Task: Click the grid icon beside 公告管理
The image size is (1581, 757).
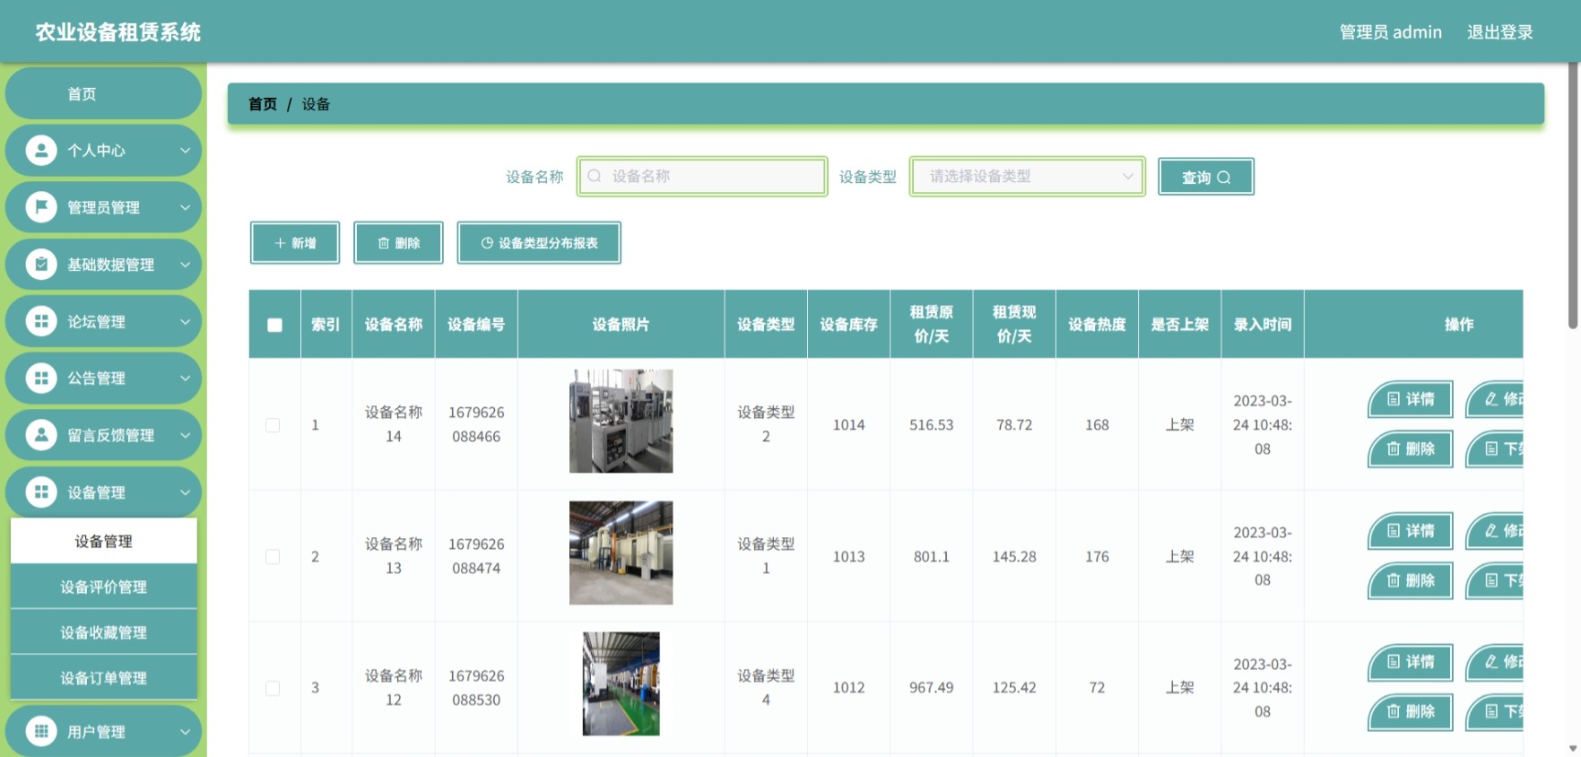Action: pyautogui.click(x=40, y=378)
